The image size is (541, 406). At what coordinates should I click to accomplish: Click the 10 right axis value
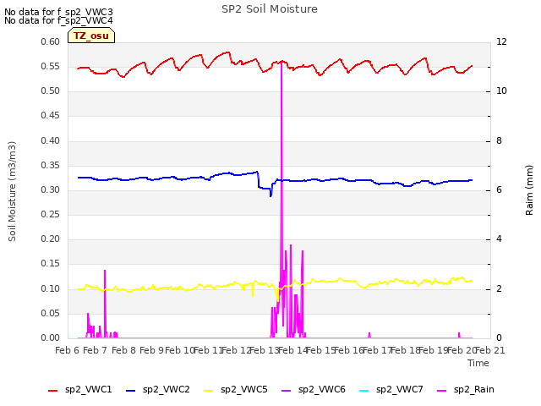point(501,91)
